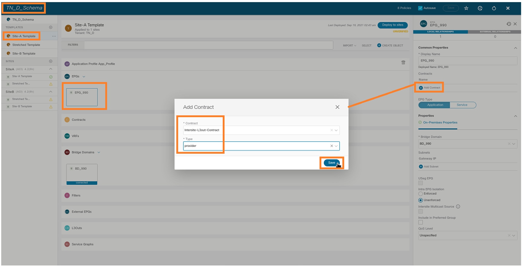Switch to EXTERNAL RELATIONSHIPS tab

click(495, 32)
